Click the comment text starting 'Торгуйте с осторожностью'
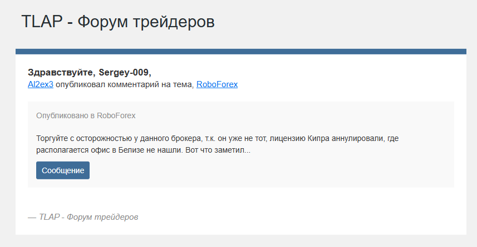The height and width of the screenshot is (247, 477). tap(217, 144)
